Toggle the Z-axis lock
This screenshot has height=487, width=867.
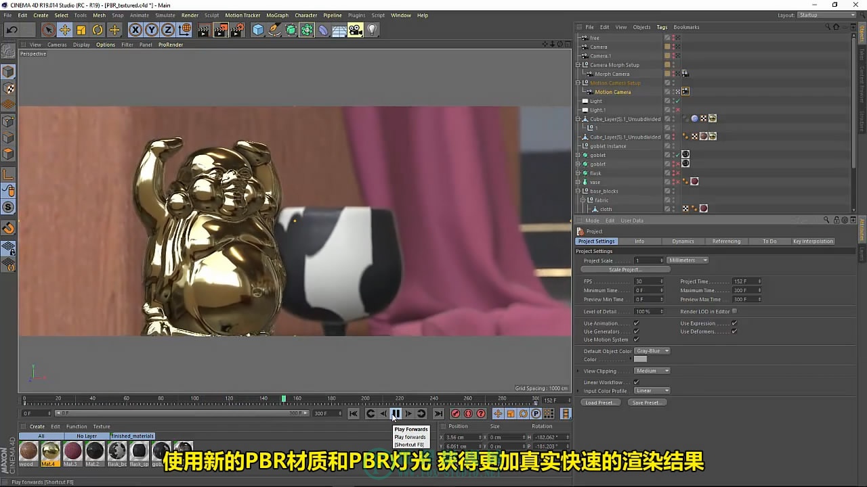(x=168, y=30)
